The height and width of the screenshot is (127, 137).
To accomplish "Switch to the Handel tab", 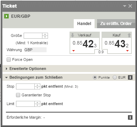I will click(x=84, y=24).
